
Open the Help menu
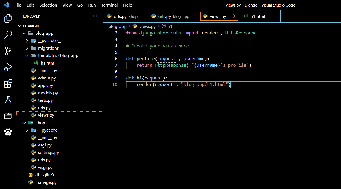128,5
